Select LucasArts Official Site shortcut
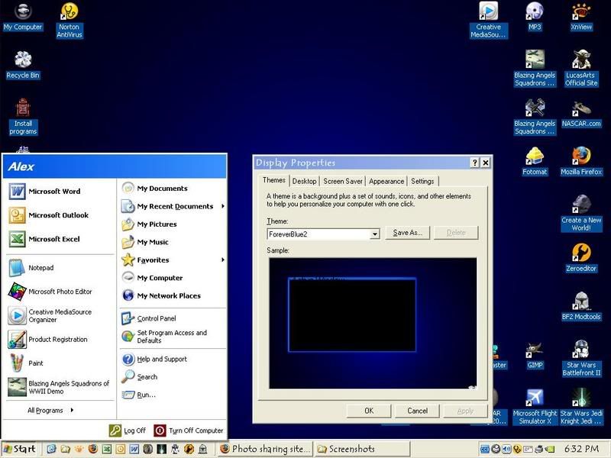Screen dimensions: 611x458 581,69
